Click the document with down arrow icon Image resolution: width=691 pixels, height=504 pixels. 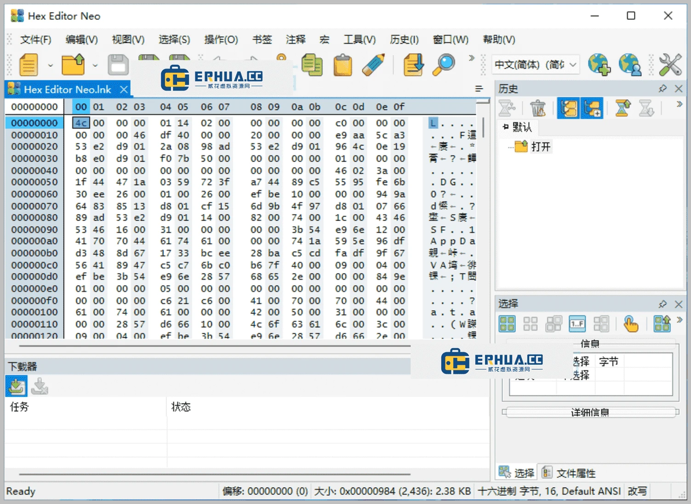(x=413, y=65)
